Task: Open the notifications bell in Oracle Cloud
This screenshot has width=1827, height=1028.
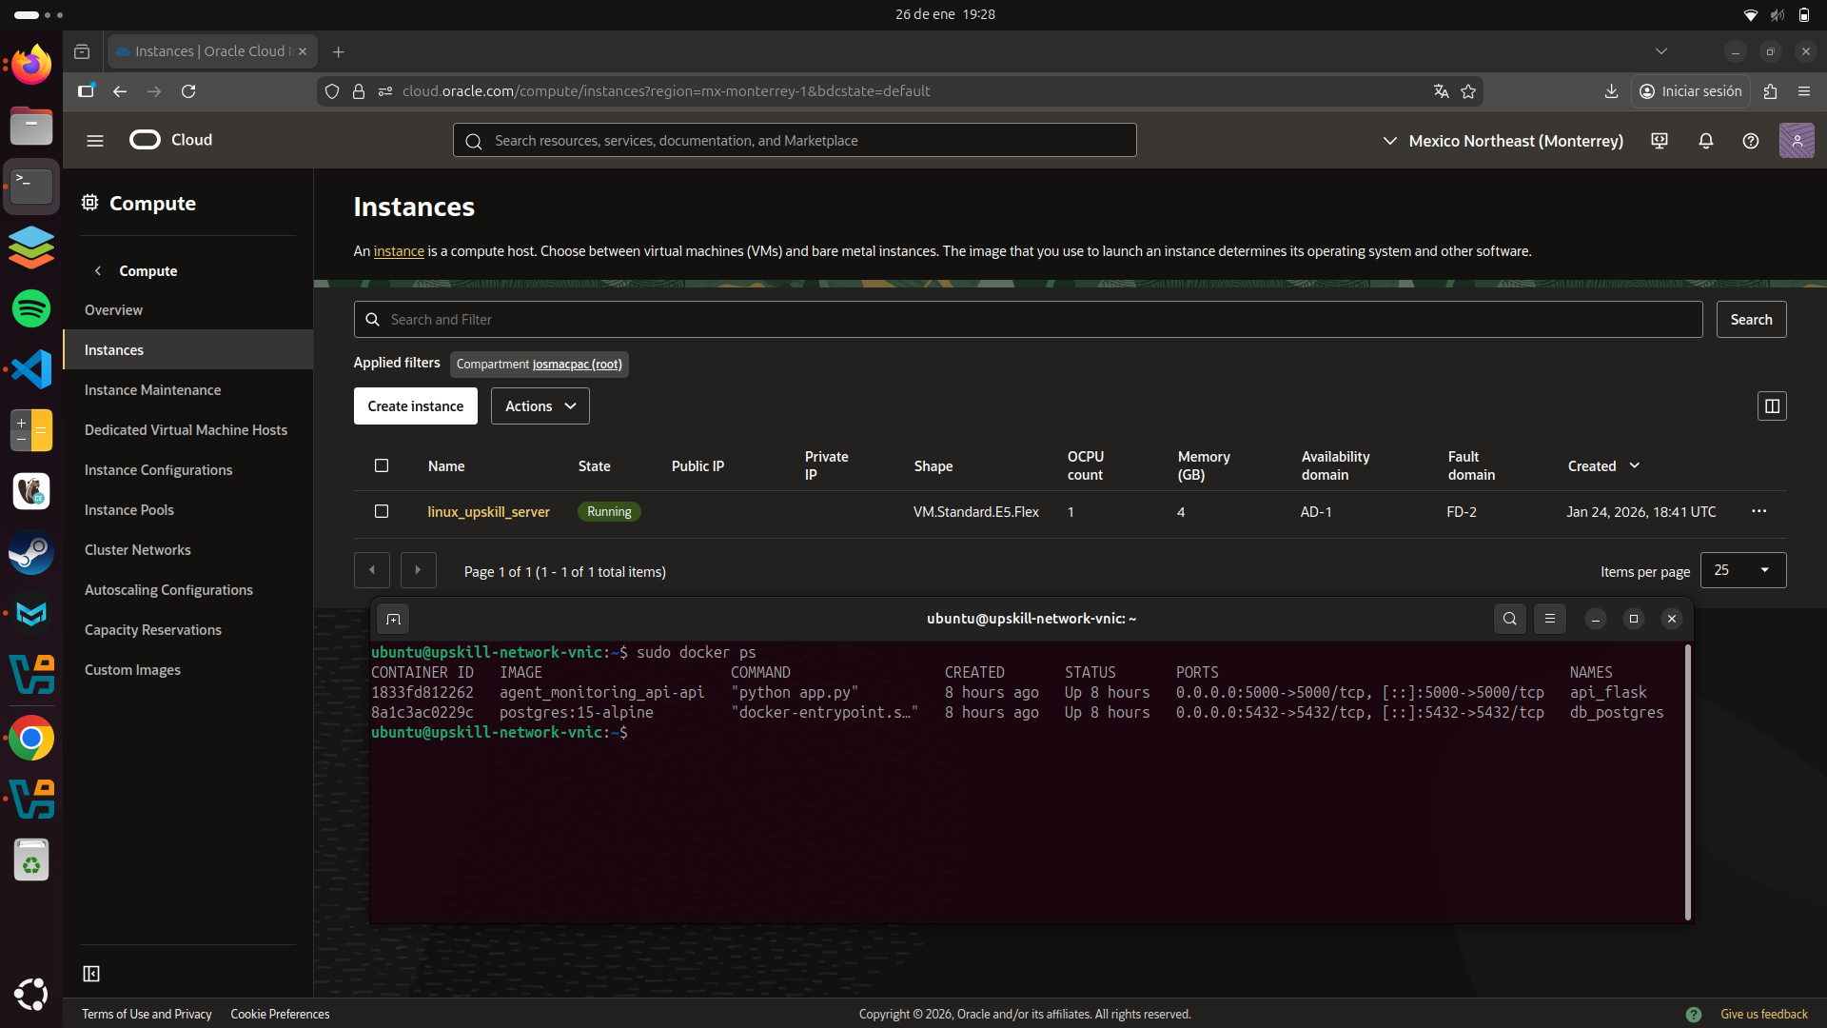Action: click(x=1705, y=140)
